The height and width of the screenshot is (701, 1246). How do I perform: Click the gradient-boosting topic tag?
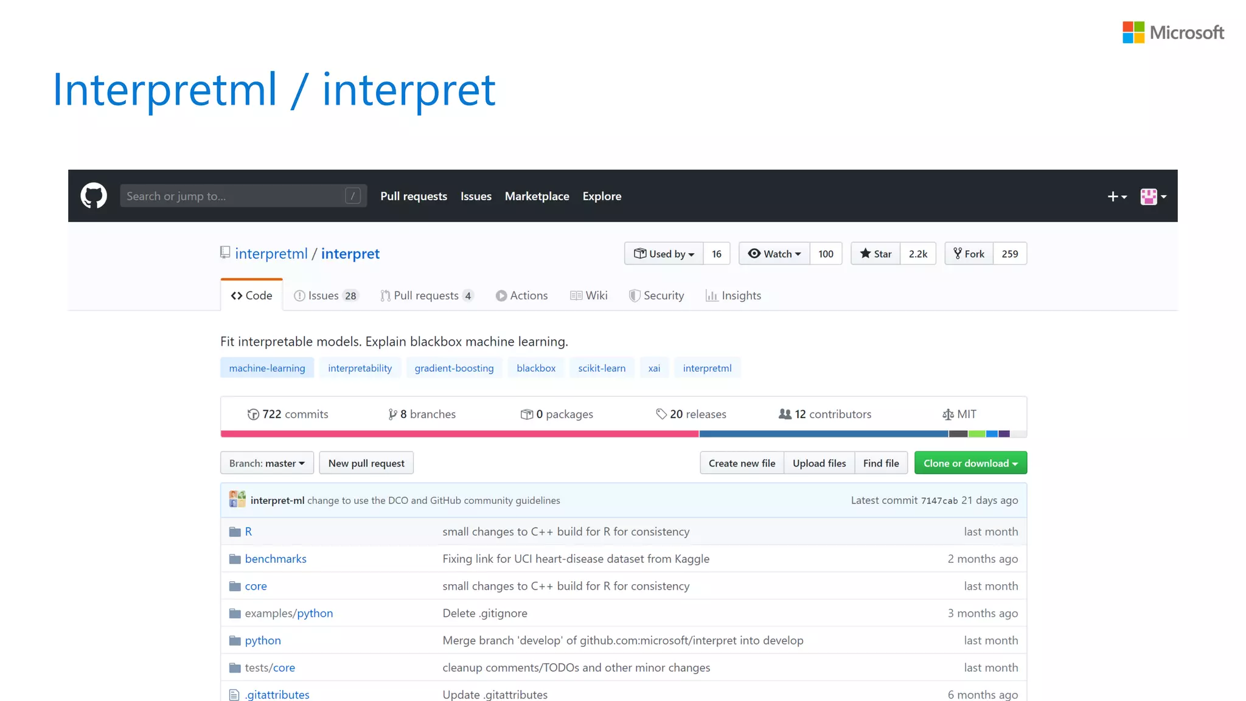click(x=454, y=368)
